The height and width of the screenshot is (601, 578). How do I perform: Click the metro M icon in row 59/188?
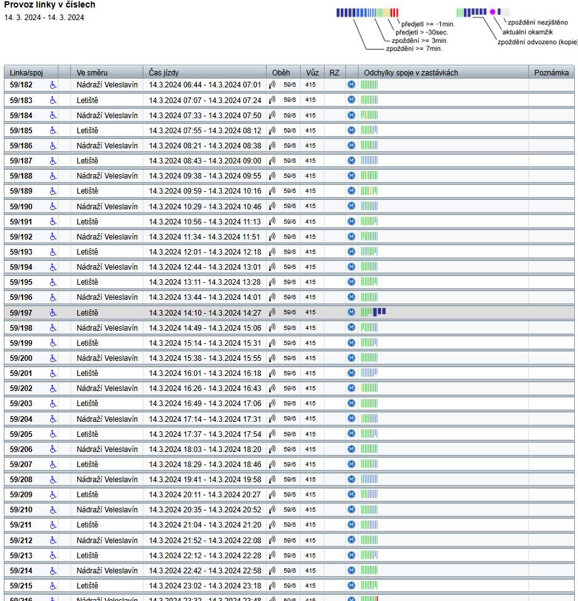click(x=352, y=175)
